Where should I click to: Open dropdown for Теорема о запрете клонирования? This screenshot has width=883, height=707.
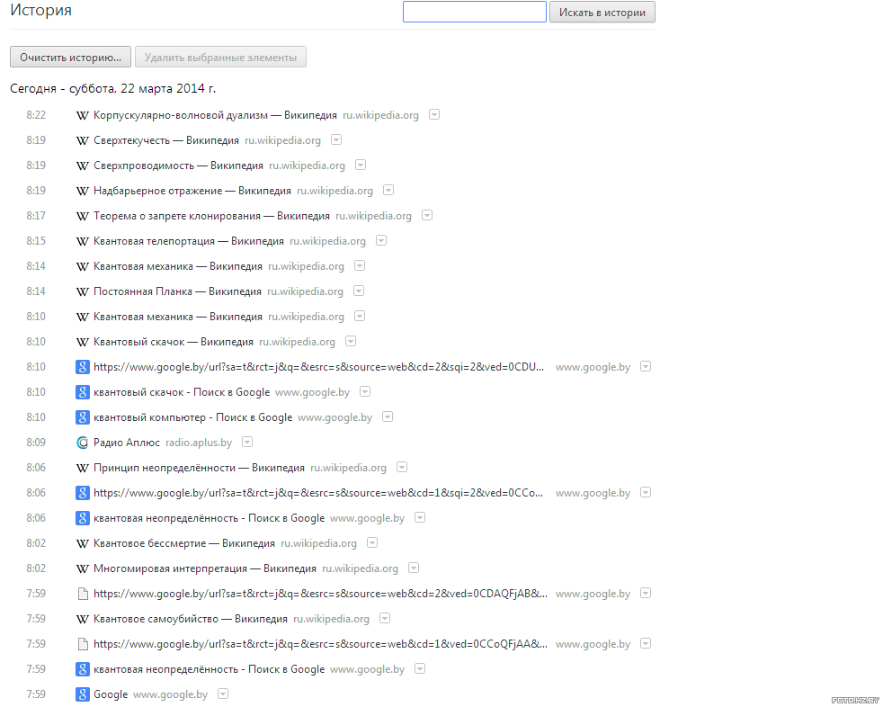coord(427,215)
